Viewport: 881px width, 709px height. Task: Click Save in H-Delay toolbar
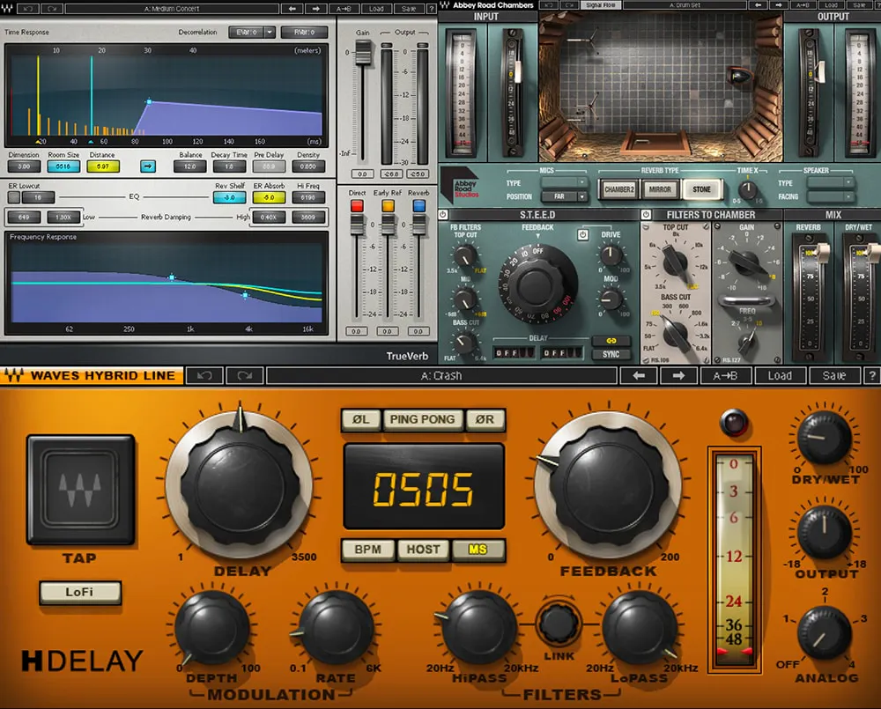(x=833, y=375)
